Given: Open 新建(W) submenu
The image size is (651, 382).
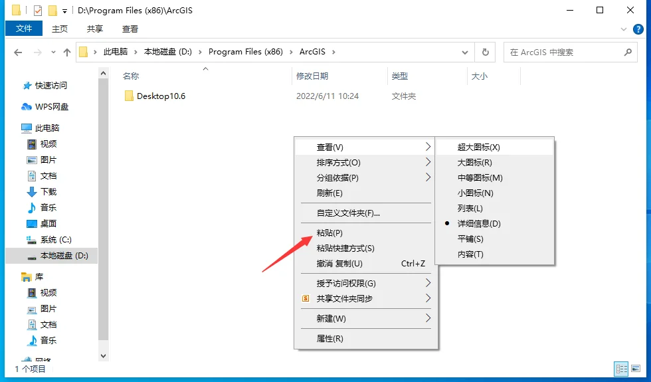Looking at the screenshot, I should click(365, 319).
